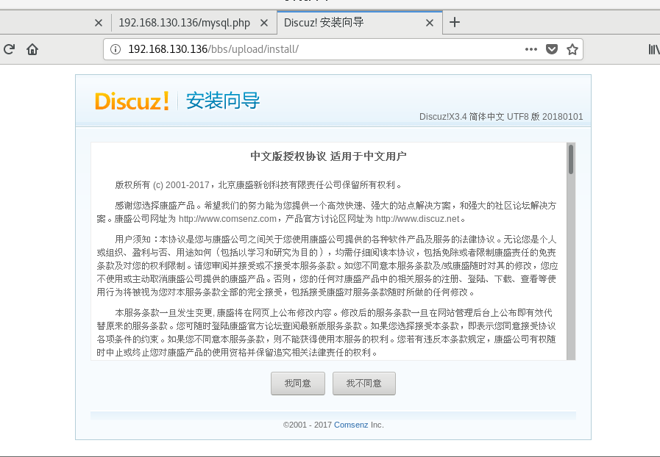Open the page actions three-dot menu

(531, 49)
